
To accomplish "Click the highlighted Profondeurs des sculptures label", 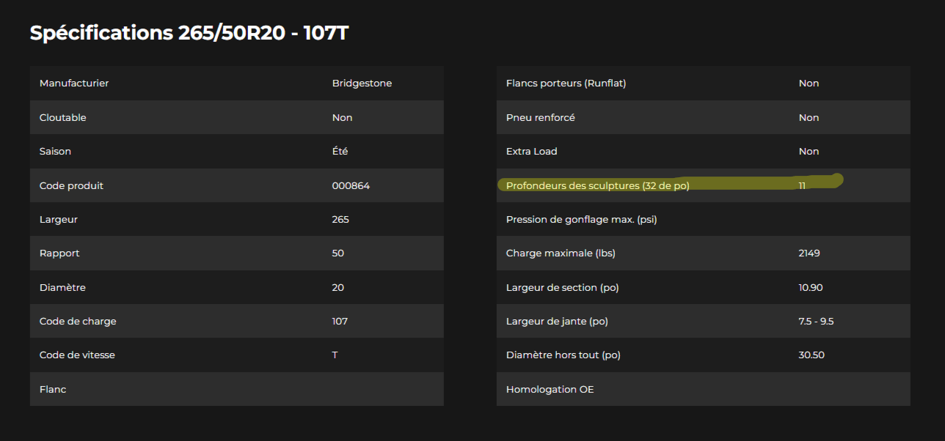I will click(597, 186).
